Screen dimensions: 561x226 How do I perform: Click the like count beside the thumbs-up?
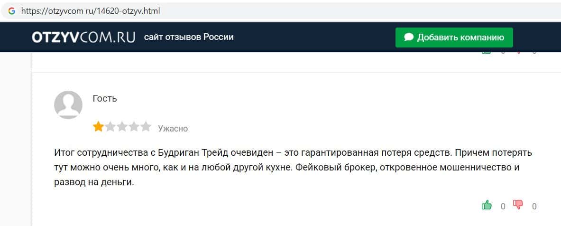tap(503, 206)
